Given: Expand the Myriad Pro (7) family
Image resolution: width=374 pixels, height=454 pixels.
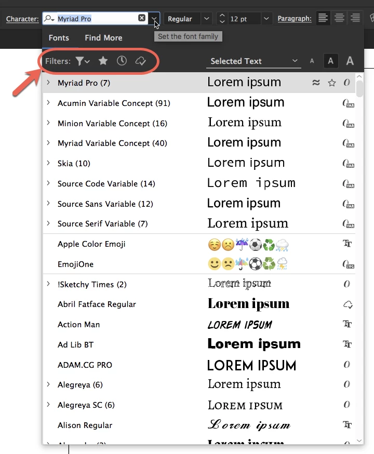Looking at the screenshot, I should (x=48, y=83).
